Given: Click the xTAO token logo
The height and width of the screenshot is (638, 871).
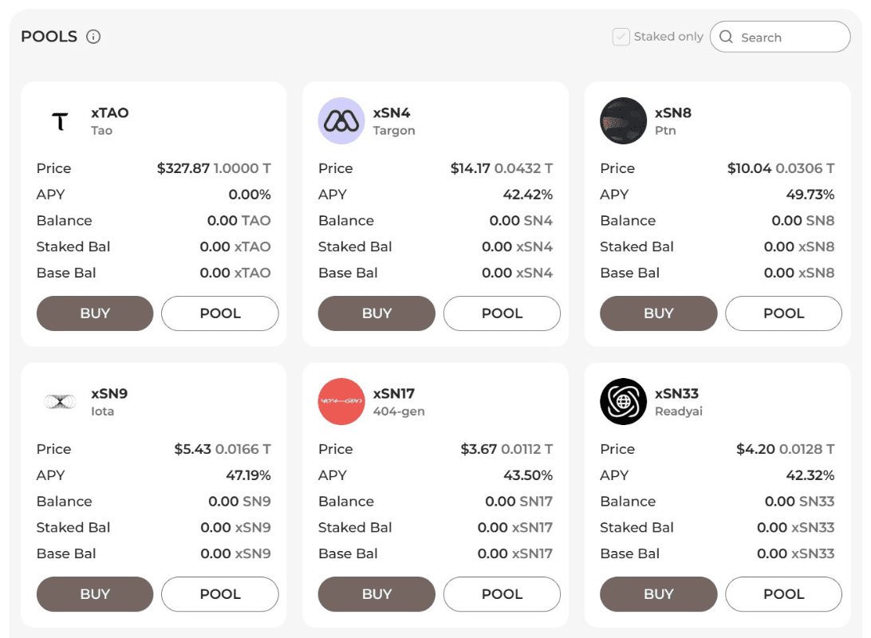Looking at the screenshot, I should click(x=60, y=121).
